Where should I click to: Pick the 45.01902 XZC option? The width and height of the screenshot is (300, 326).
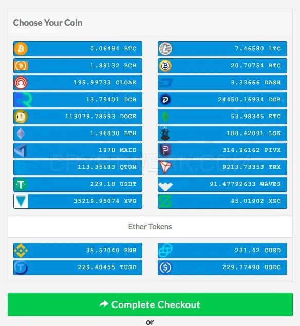222,201
